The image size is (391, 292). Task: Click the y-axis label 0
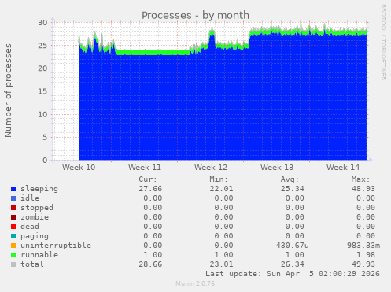45,161
